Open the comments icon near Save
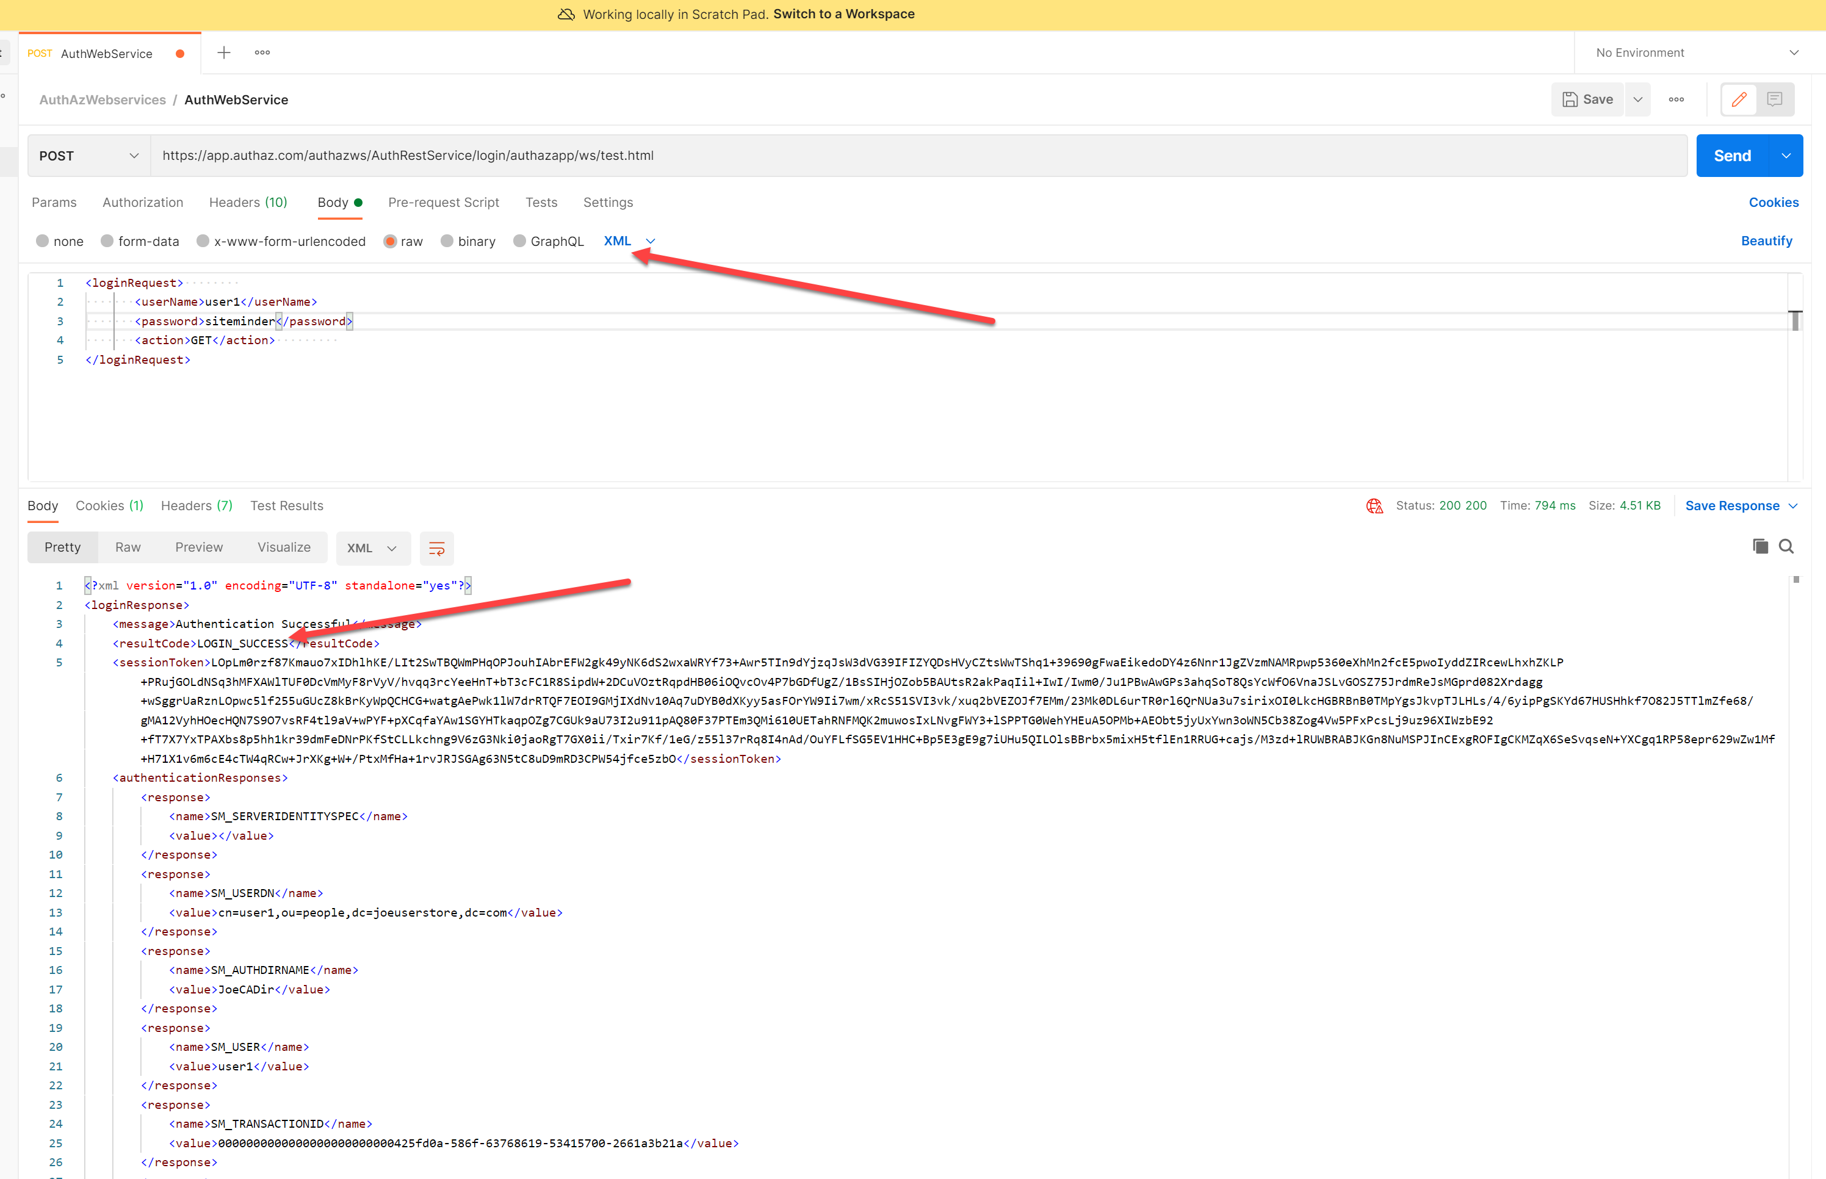This screenshot has width=1826, height=1179. 1774,99
